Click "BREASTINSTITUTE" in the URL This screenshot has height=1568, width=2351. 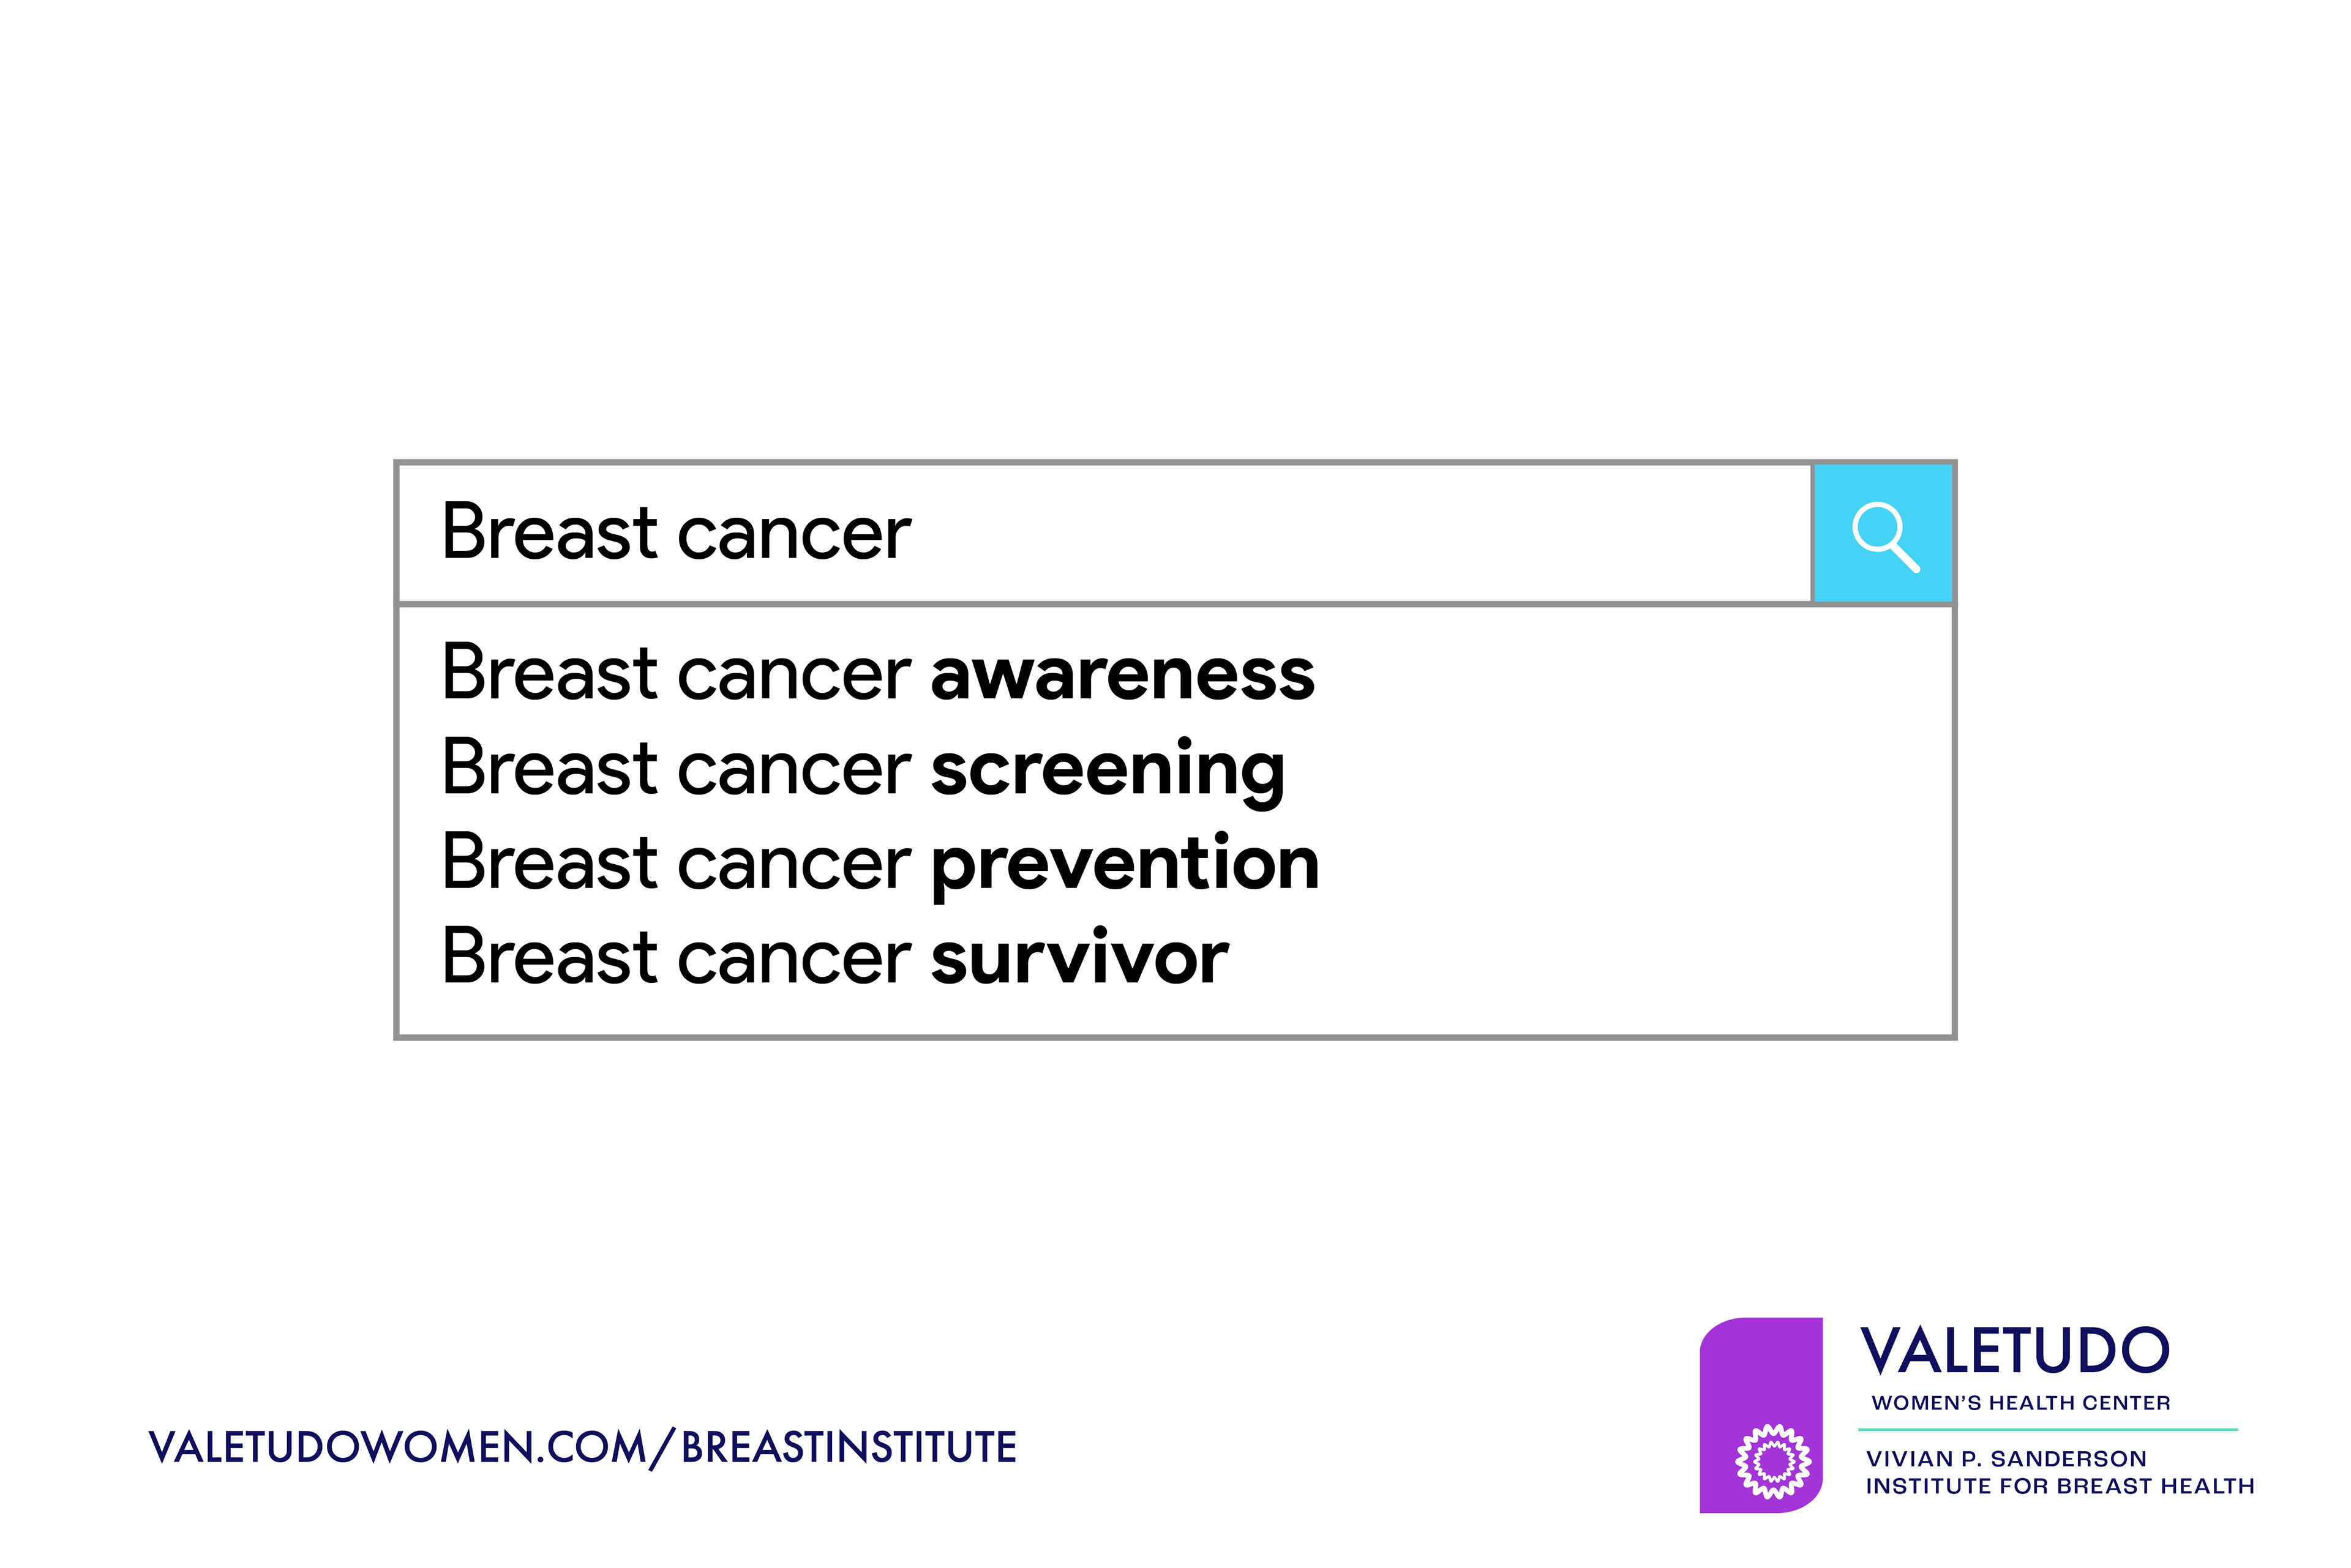pos(849,1447)
